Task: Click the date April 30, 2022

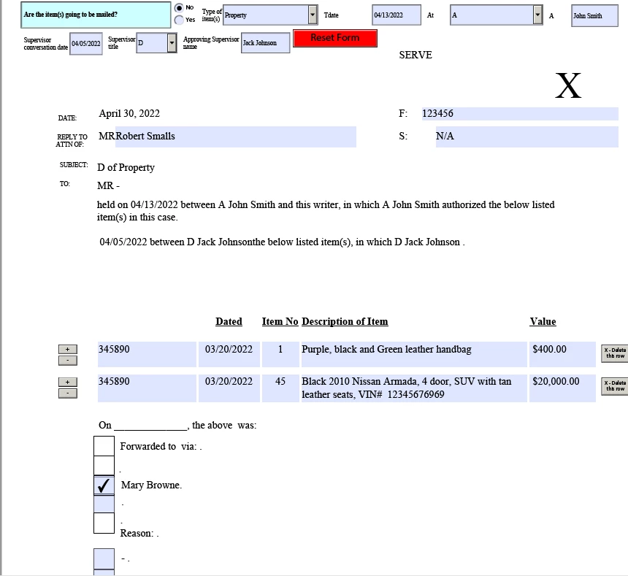Action: pos(129,114)
